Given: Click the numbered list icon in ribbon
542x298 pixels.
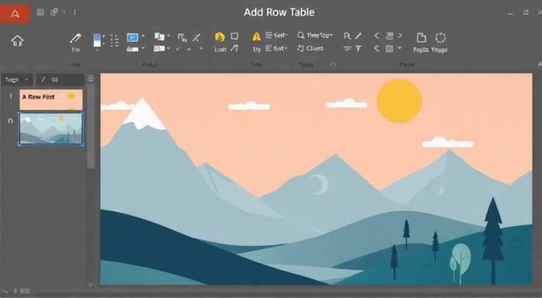Looking at the screenshot, I should (x=114, y=40).
